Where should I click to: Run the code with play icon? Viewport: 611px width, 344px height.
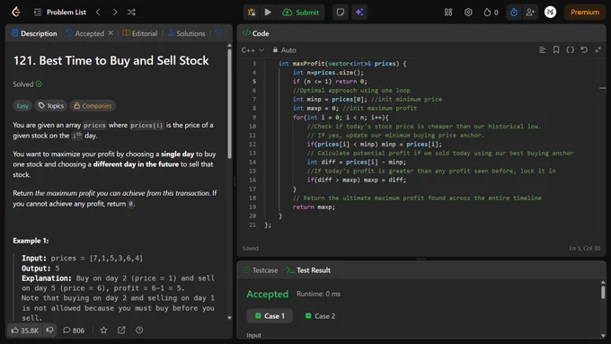point(268,12)
